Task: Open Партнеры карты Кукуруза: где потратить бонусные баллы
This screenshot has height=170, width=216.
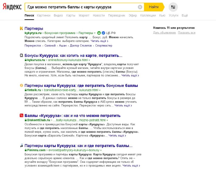Action: [x=81, y=86]
